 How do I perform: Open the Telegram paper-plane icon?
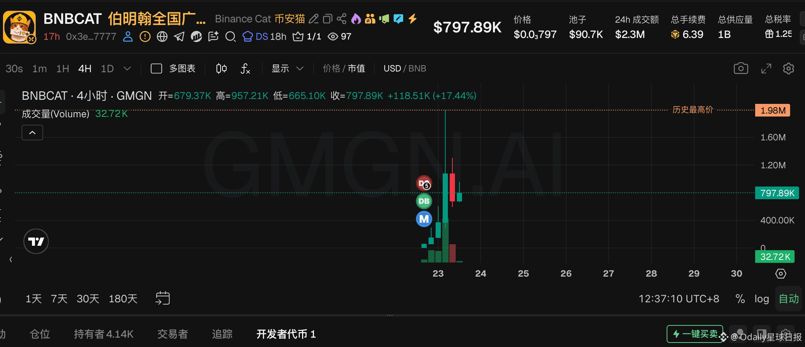pyautogui.click(x=179, y=36)
